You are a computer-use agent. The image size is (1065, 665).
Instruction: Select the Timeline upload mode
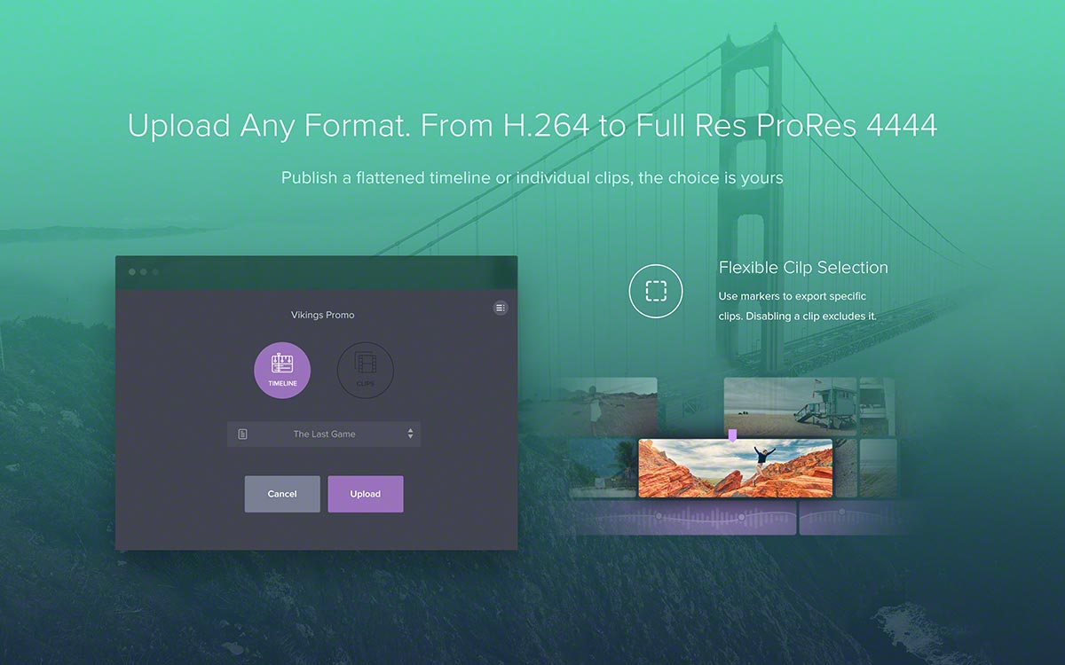282,370
